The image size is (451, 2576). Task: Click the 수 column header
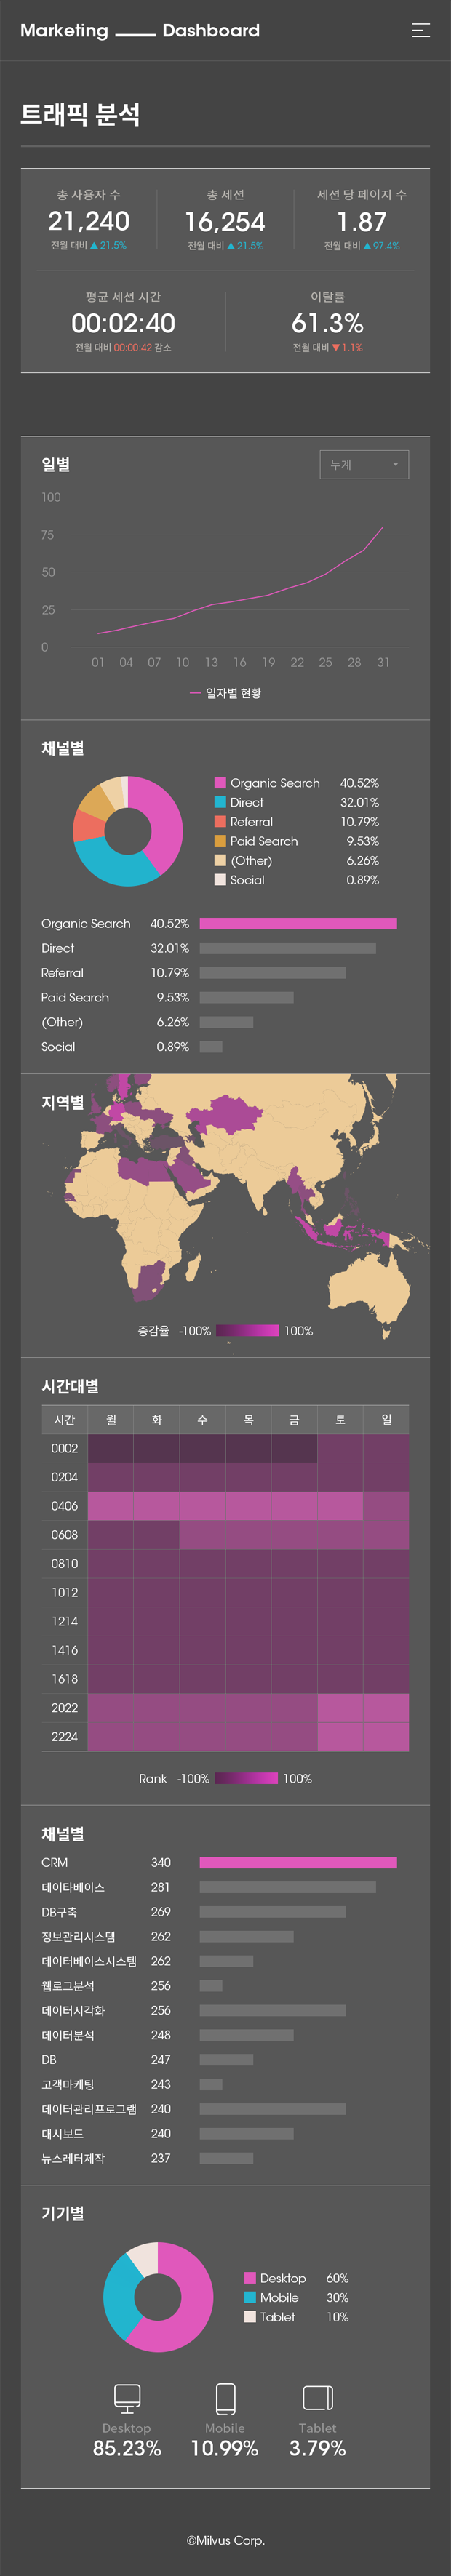coord(203,1420)
